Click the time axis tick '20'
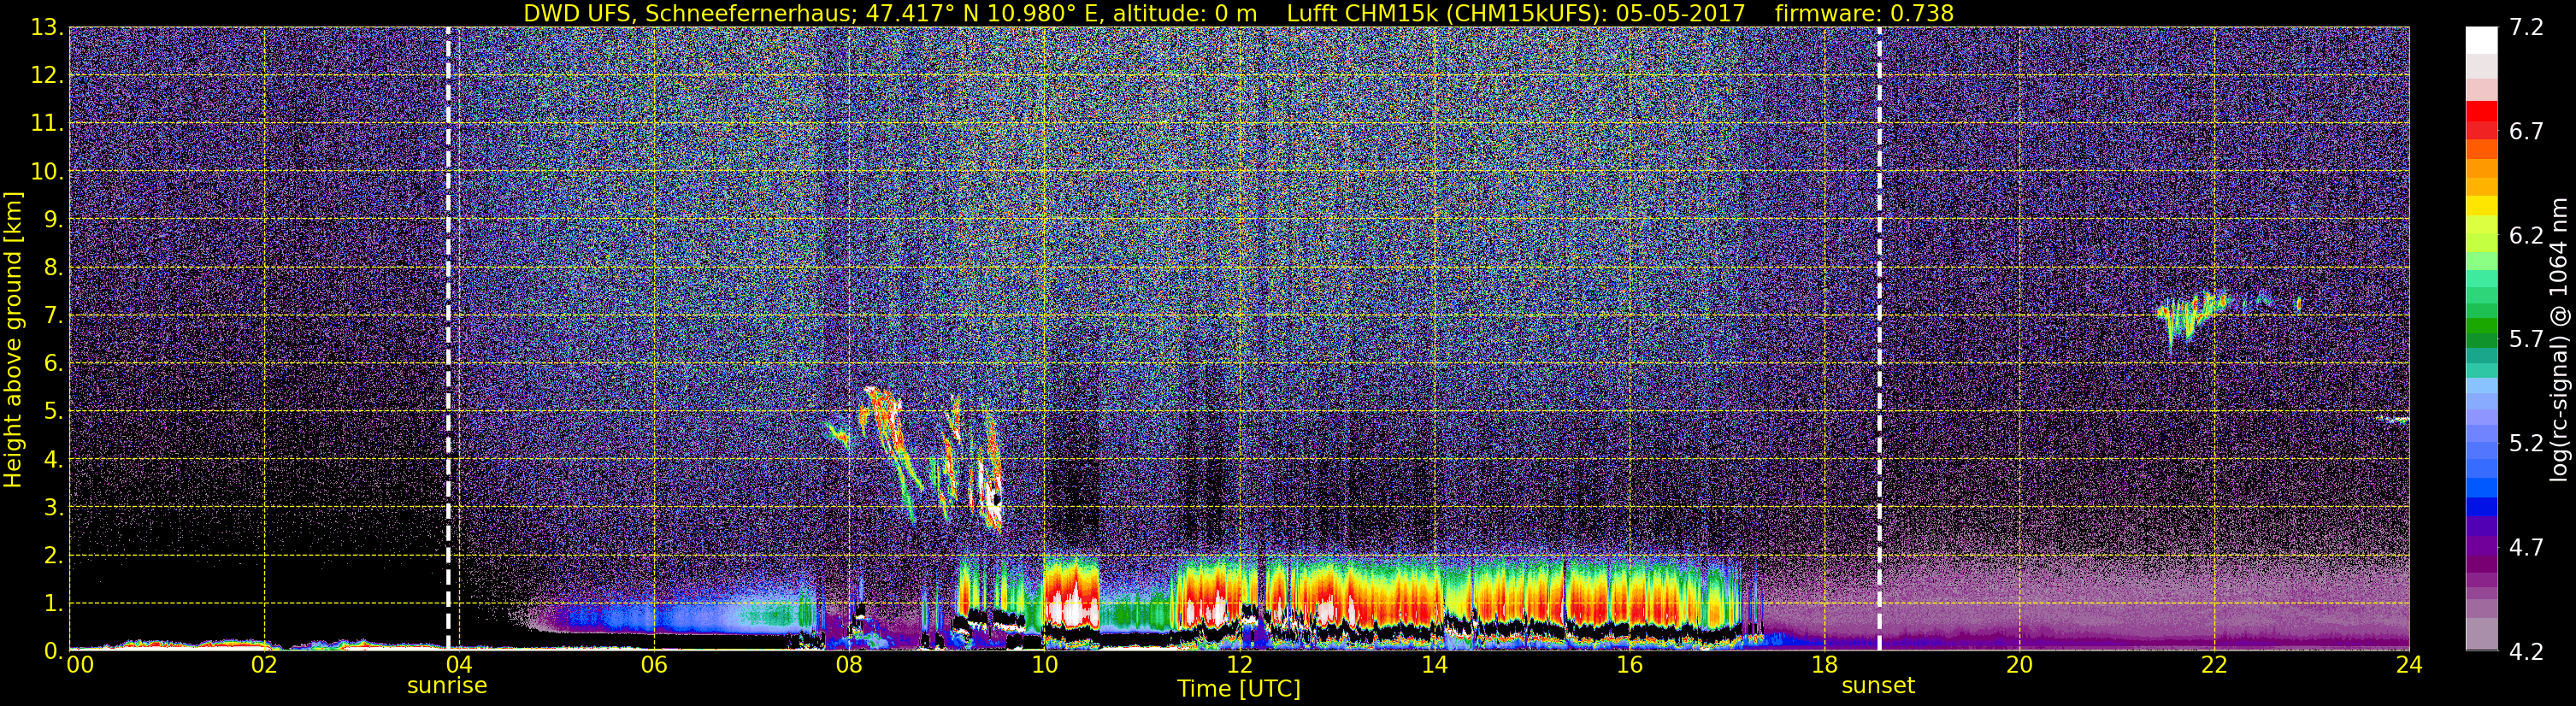Image resolution: width=2576 pixels, height=706 pixels. (2019, 665)
